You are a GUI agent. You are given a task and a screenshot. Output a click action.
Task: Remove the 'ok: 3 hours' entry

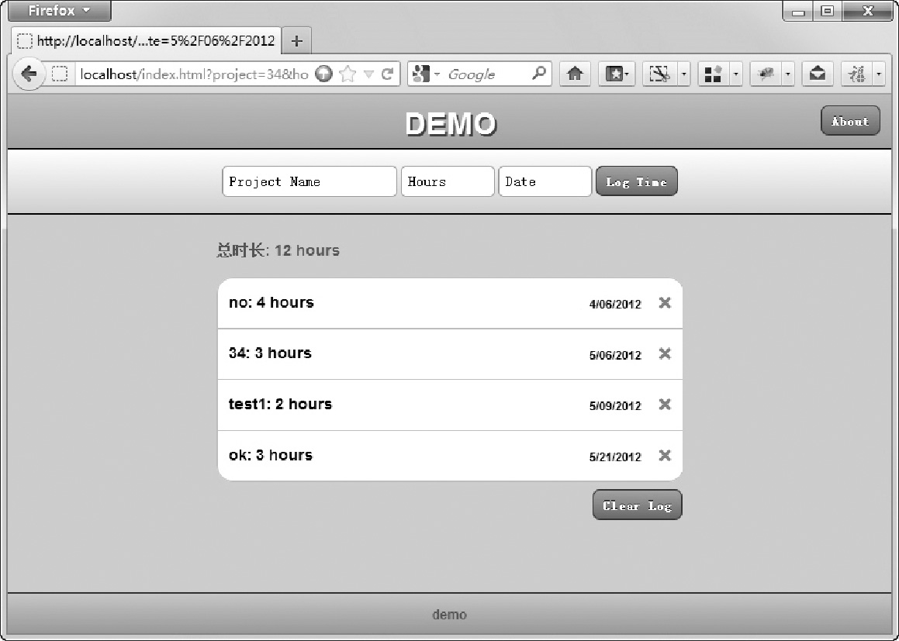pos(665,456)
